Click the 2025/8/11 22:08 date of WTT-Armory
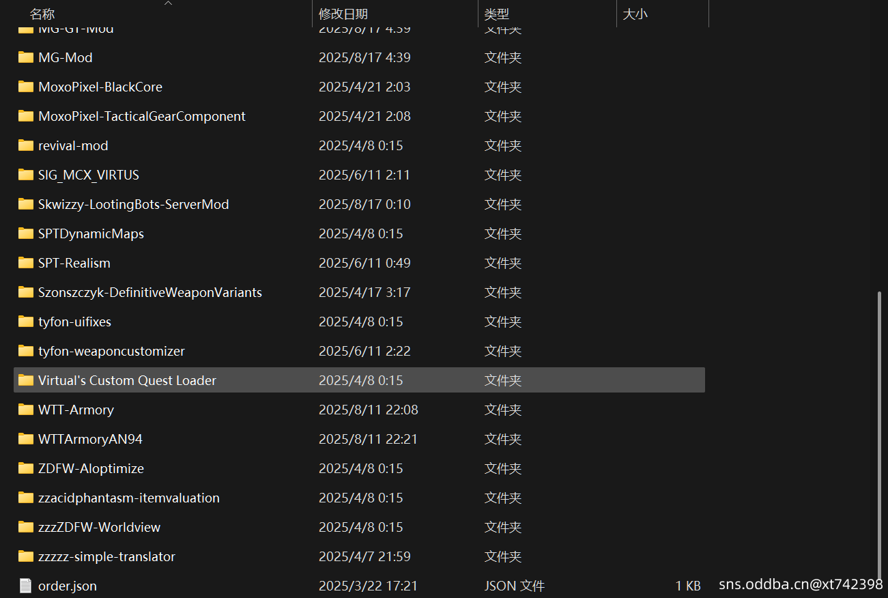 [369, 410]
